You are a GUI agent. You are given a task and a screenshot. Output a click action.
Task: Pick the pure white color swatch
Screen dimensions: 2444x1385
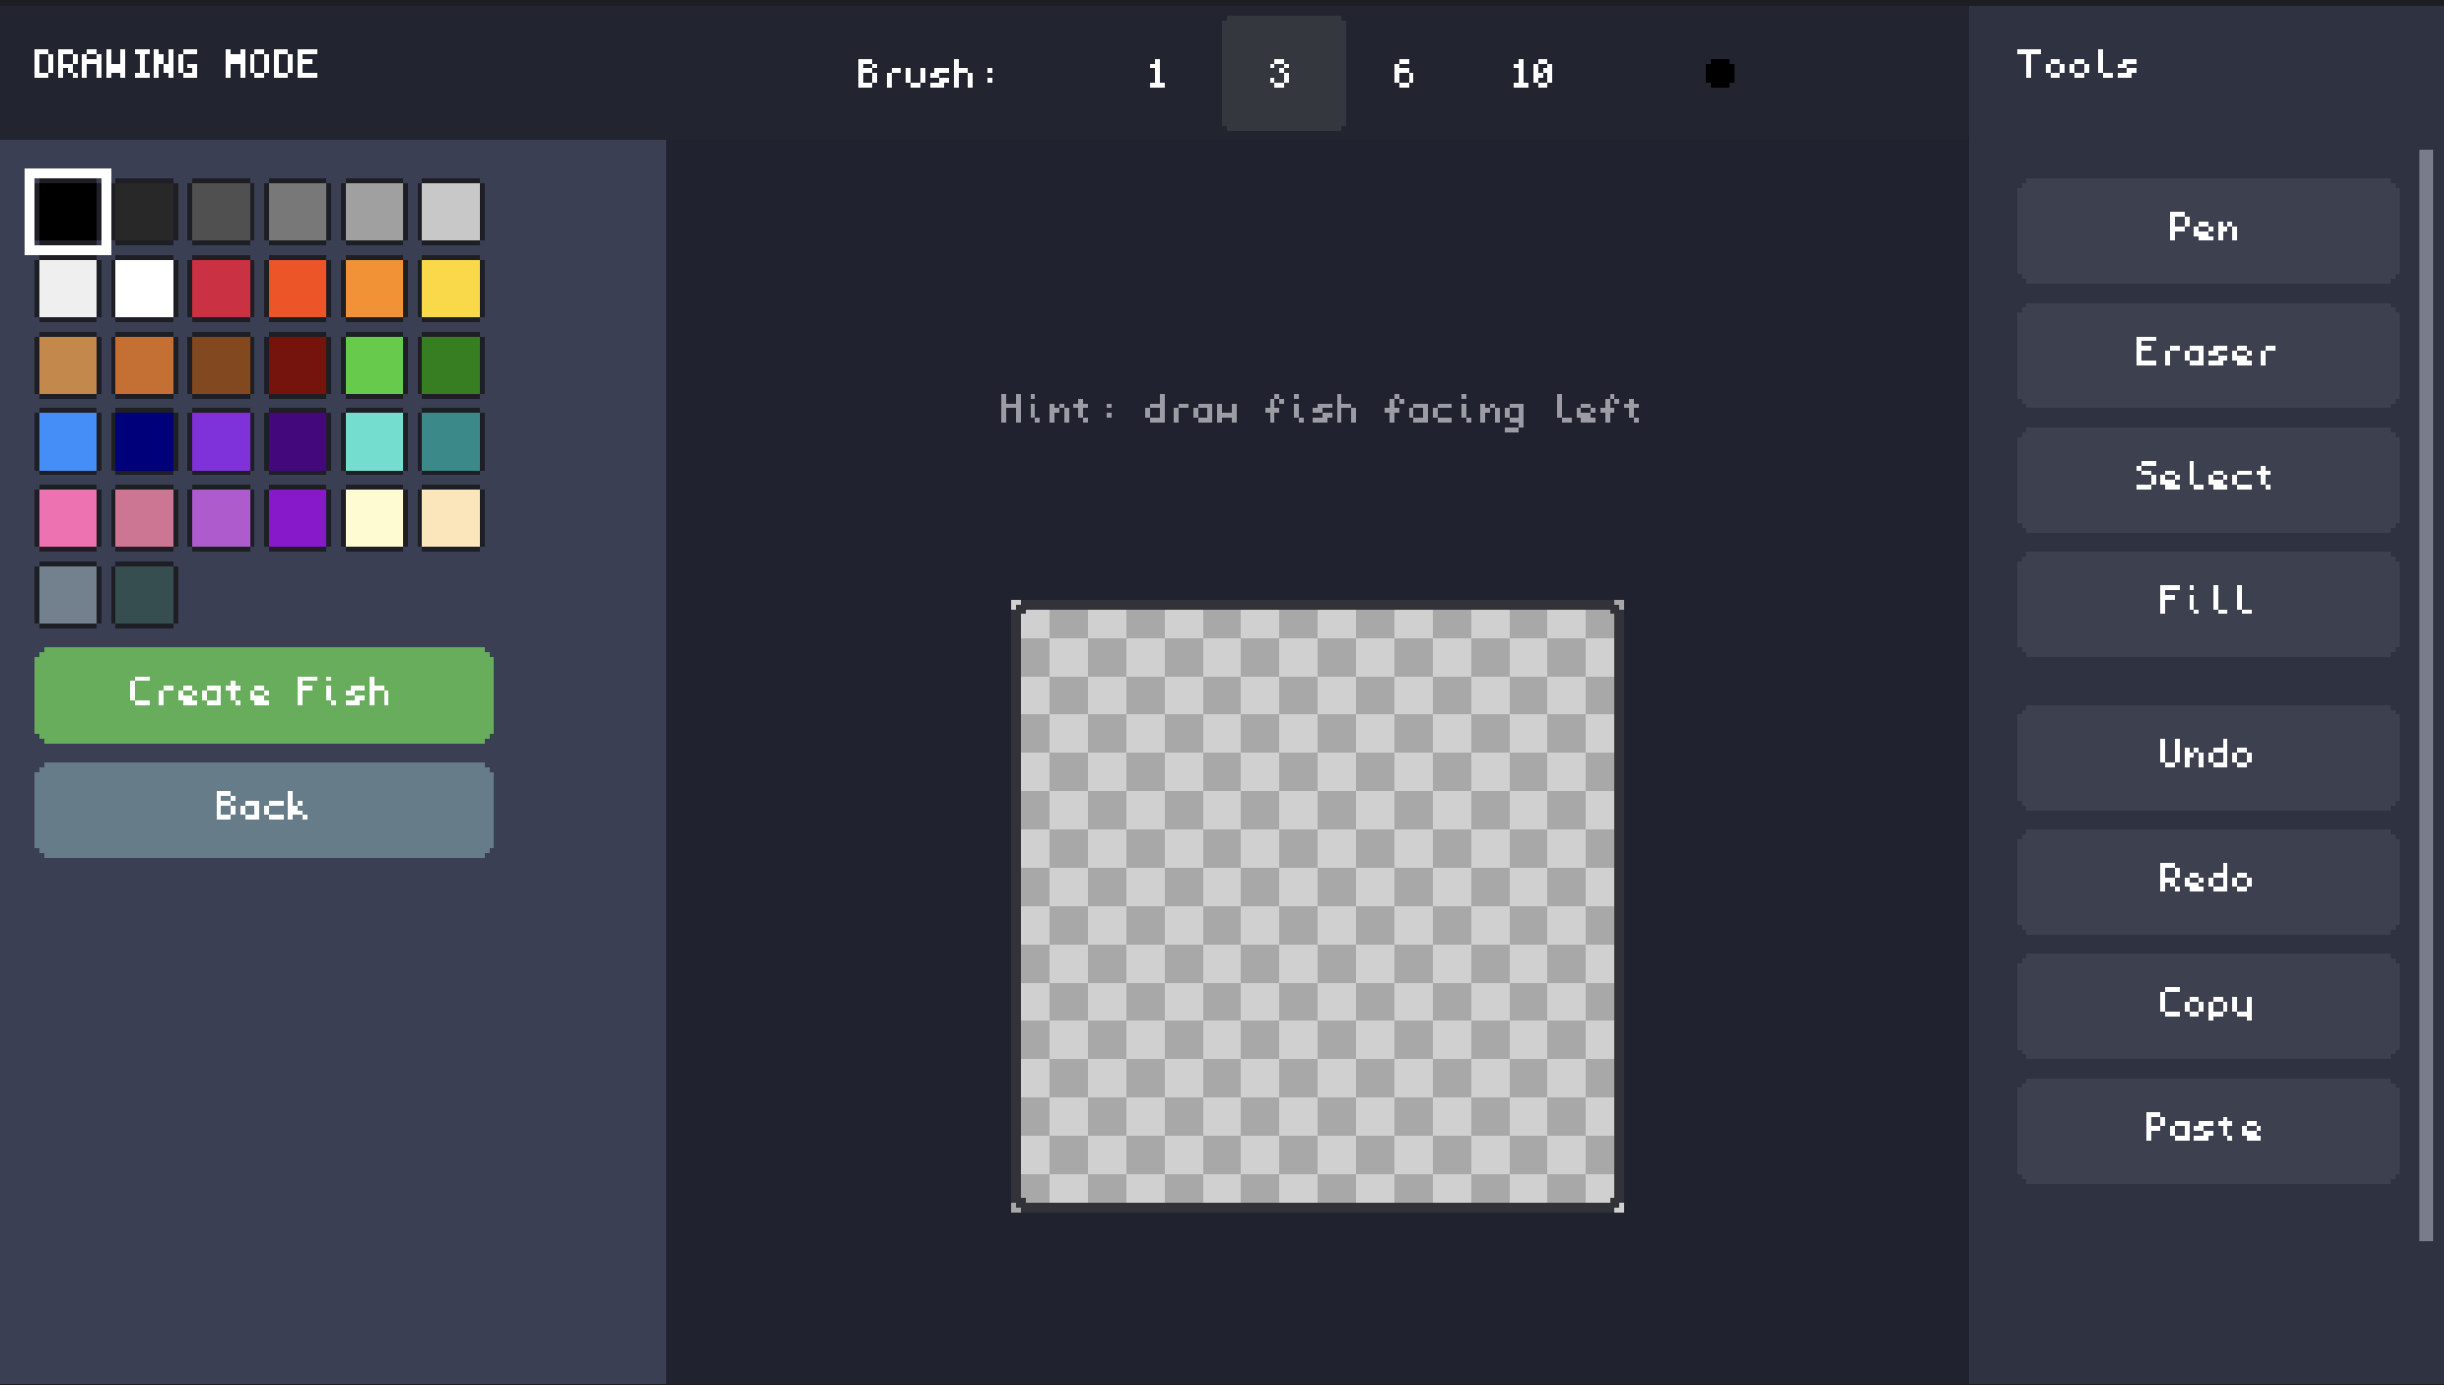click(144, 289)
